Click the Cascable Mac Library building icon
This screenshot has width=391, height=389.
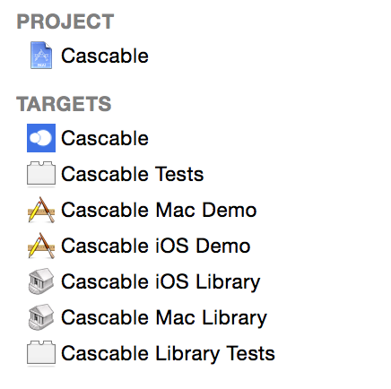pyautogui.click(x=41, y=317)
